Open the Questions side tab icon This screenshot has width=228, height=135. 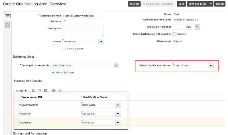(8, 25)
